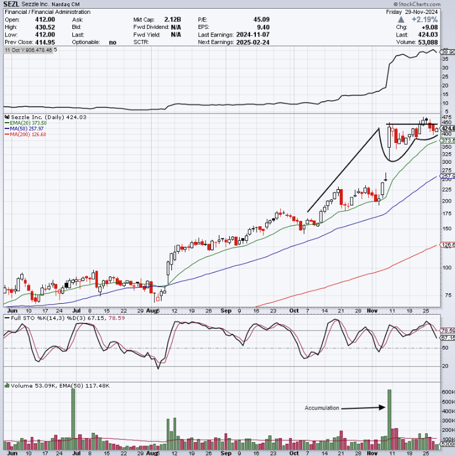455x456 pixels.
Task: Click the up-triangle icon next to +2.19%
Action: (x=401, y=20)
